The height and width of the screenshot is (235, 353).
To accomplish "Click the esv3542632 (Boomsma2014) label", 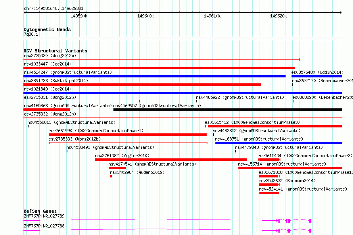I will click(x=287, y=181).
